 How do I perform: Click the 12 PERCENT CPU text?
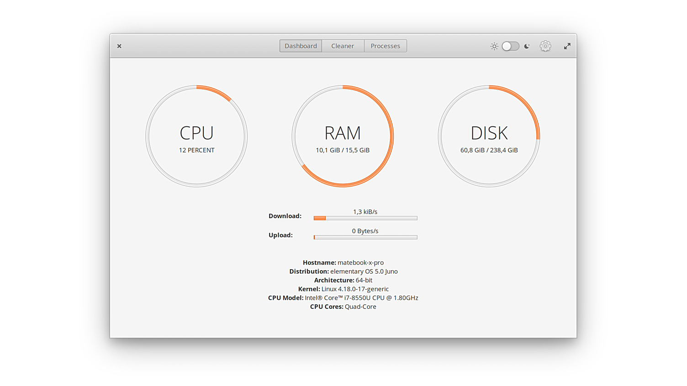coord(196,150)
